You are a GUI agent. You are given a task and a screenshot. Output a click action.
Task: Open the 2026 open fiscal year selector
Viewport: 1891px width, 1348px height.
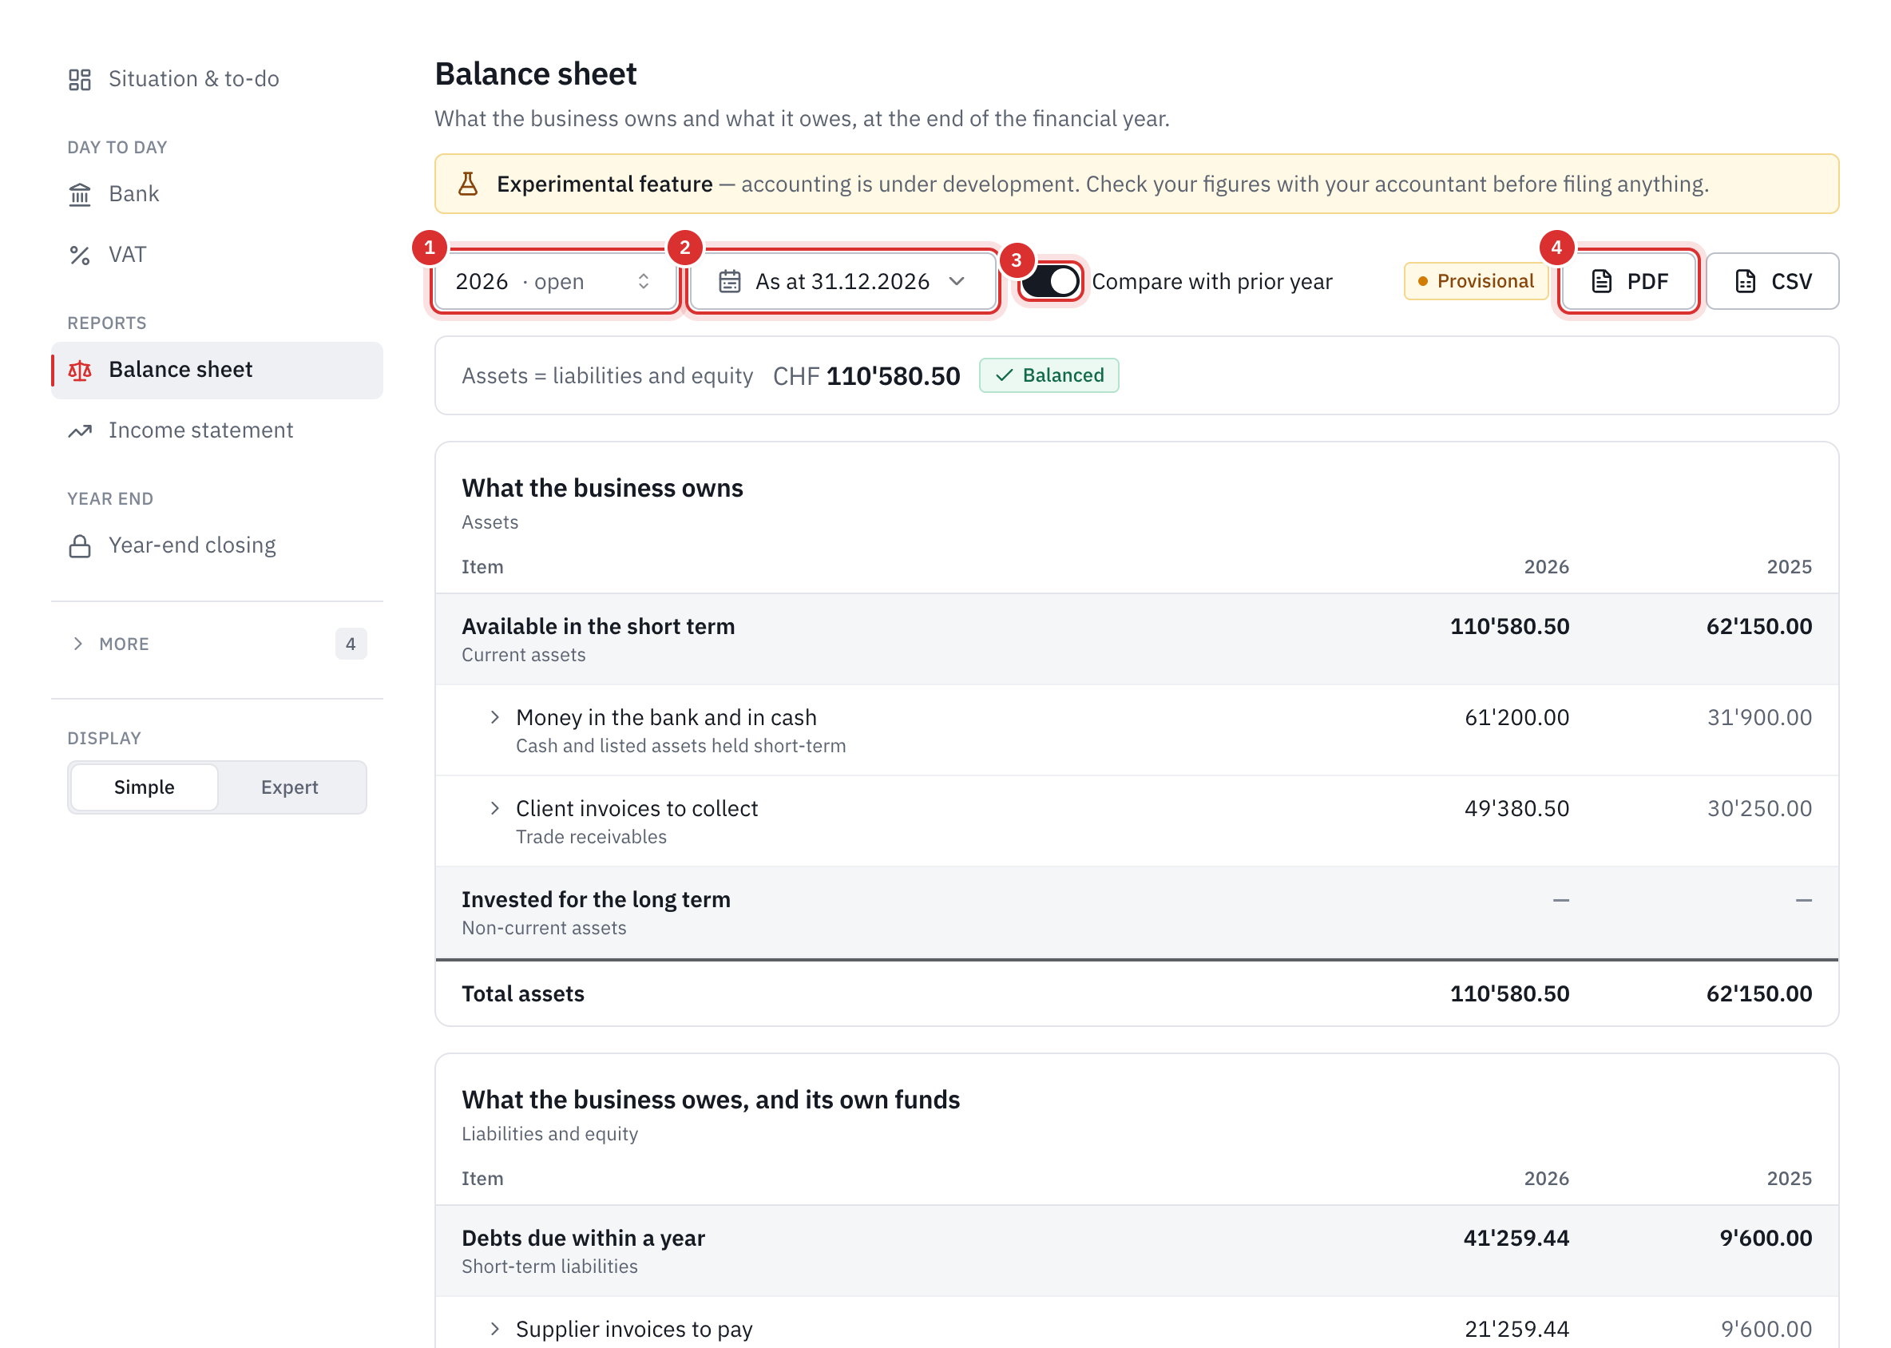pyautogui.click(x=554, y=281)
